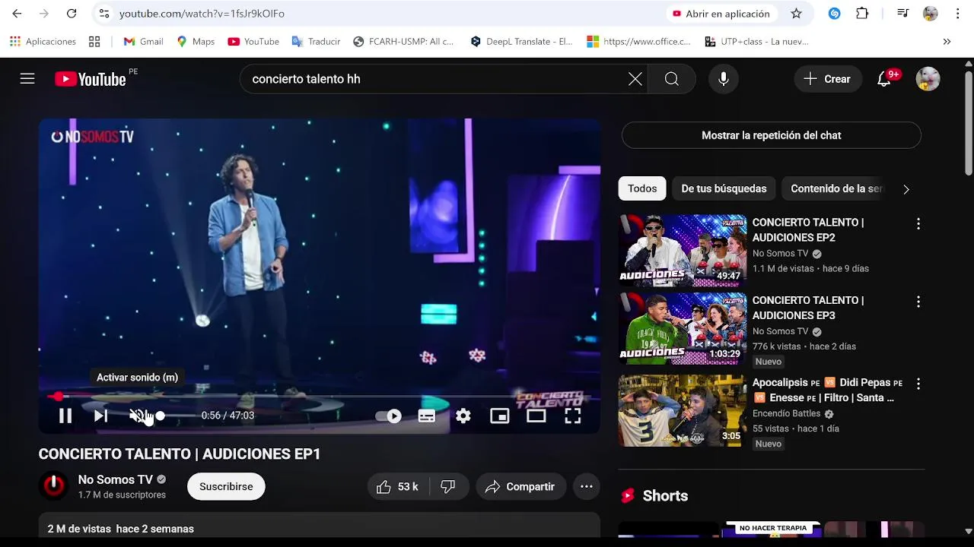Open Chrome extensions puzzle icon
The width and height of the screenshot is (974, 547).
(x=862, y=14)
